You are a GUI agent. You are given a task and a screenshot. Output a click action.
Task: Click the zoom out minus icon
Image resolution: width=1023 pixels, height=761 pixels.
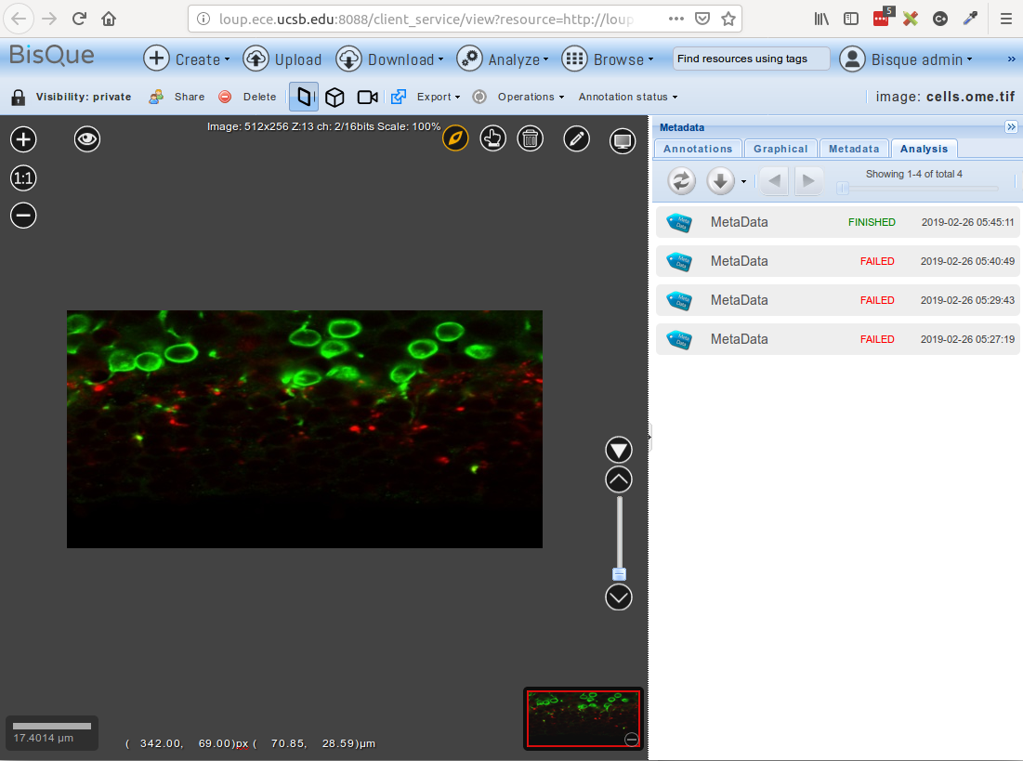(23, 216)
